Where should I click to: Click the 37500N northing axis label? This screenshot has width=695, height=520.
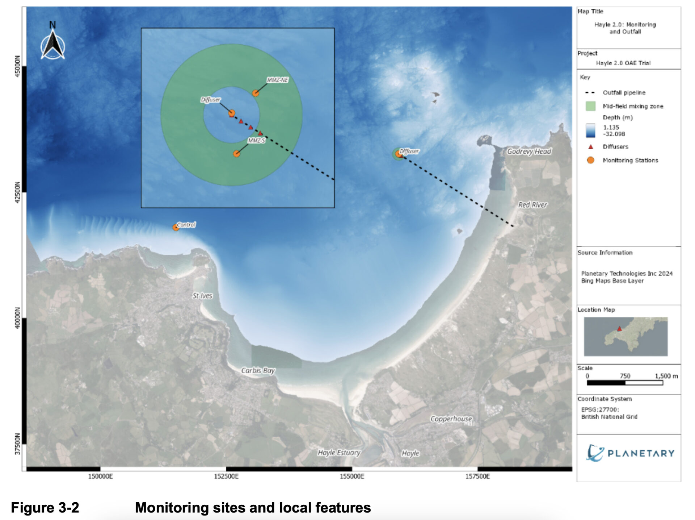(x=18, y=444)
